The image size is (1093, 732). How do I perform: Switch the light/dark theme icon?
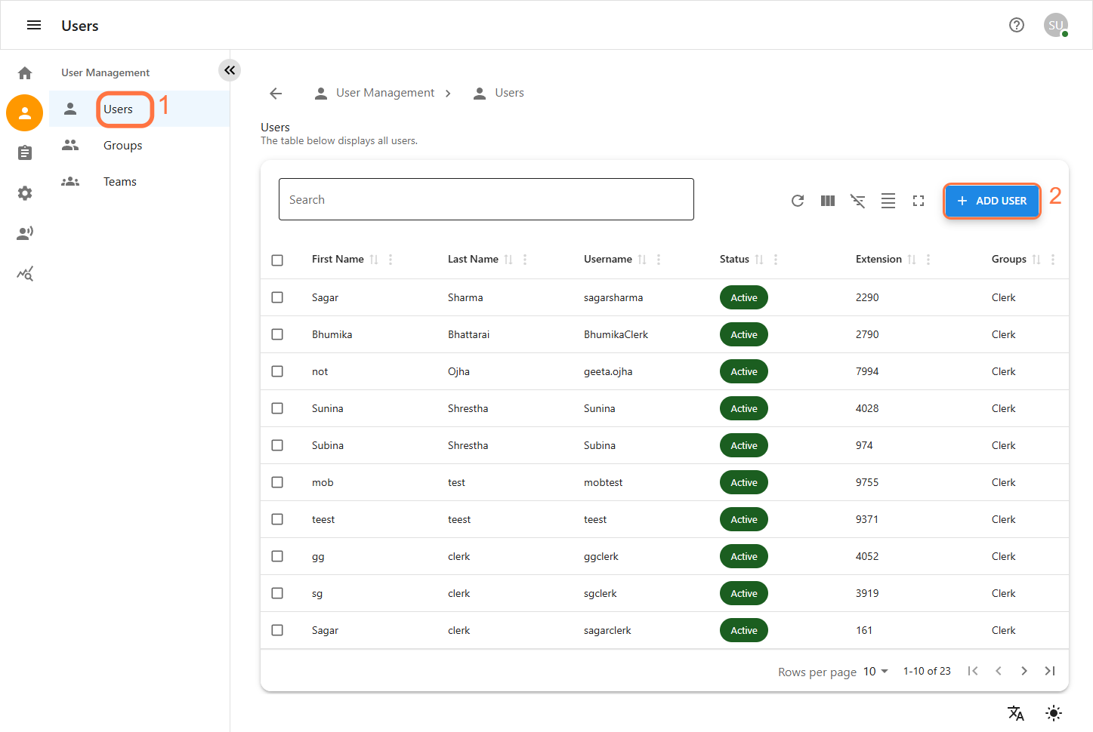(1054, 713)
